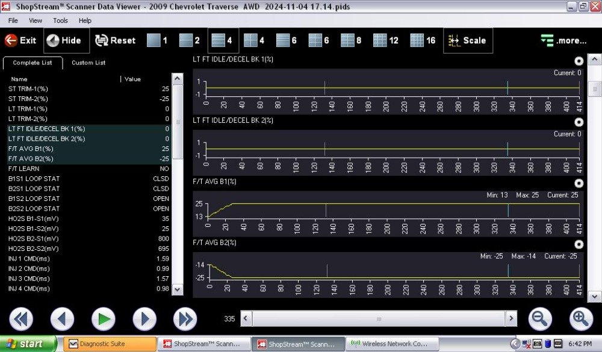
Task: Click the F/T AVG B1 graph options circle
Action: pyautogui.click(x=579, y=183)
